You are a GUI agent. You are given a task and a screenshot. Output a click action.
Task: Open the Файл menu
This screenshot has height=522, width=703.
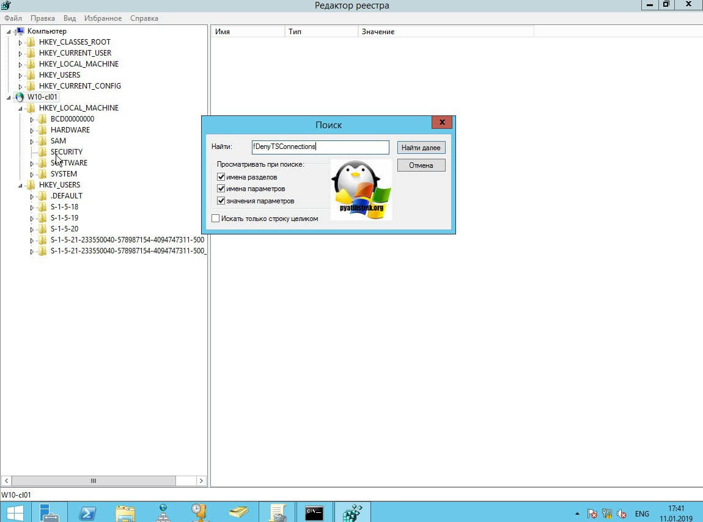(13, 18)
